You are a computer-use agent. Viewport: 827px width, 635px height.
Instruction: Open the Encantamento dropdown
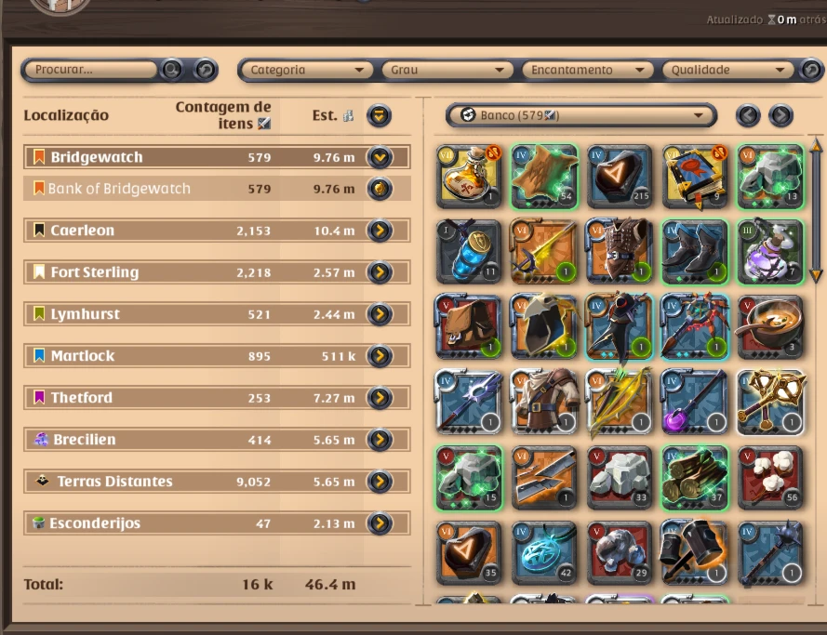(587, 70)
